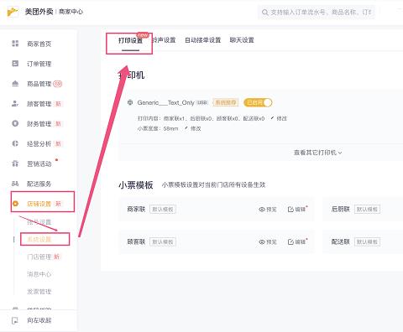Click 修改 link for 打印内容
The height and width of the screenshot is (332, 403).
[281, 118]
